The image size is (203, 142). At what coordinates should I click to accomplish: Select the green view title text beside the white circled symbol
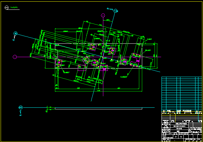tap(14, 8)
